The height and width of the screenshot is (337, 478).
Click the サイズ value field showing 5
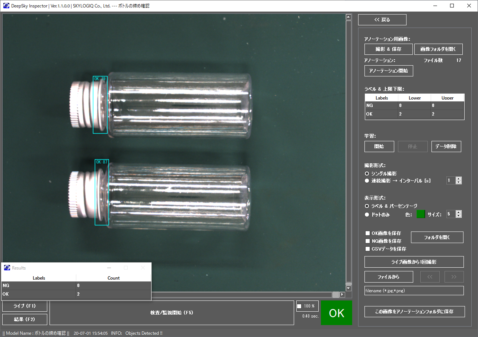(451, 214)
